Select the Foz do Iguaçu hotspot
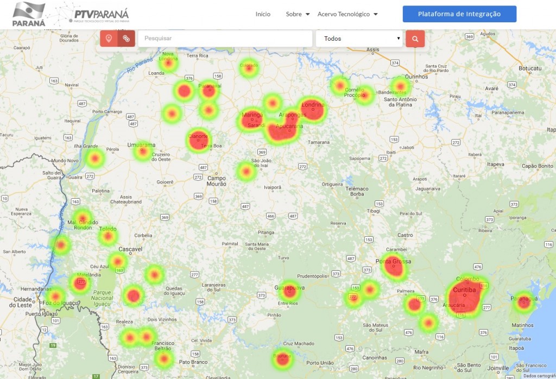This screenshot has height=379, width=556. coord(55,296)
